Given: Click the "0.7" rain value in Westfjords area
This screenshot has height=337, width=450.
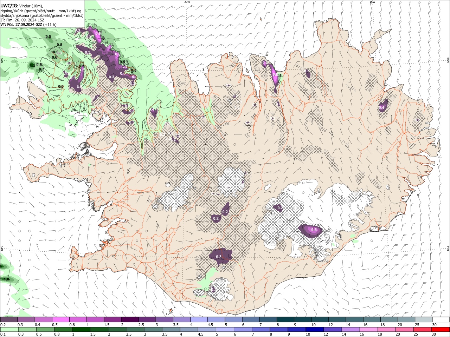Looking at the screenshot, I should coord(41,69).
